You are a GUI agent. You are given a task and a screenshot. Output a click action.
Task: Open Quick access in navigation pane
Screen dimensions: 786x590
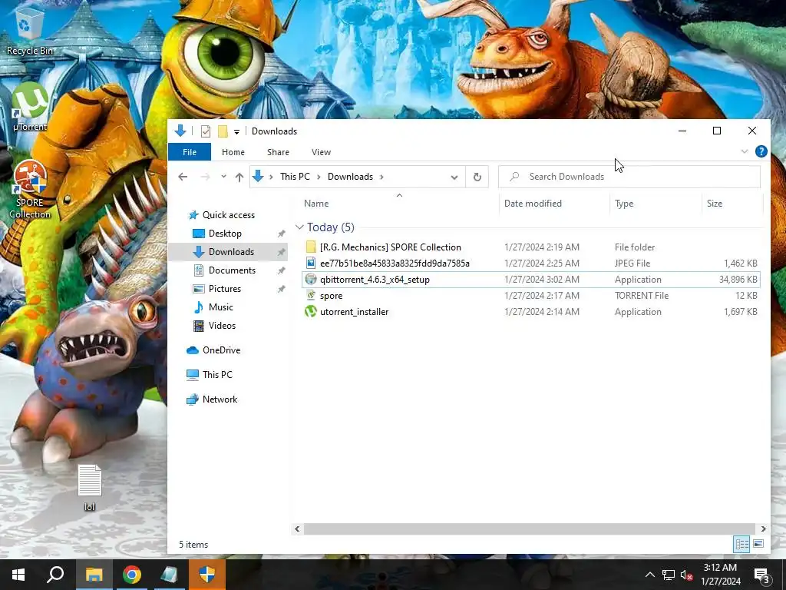coord(229,215)
